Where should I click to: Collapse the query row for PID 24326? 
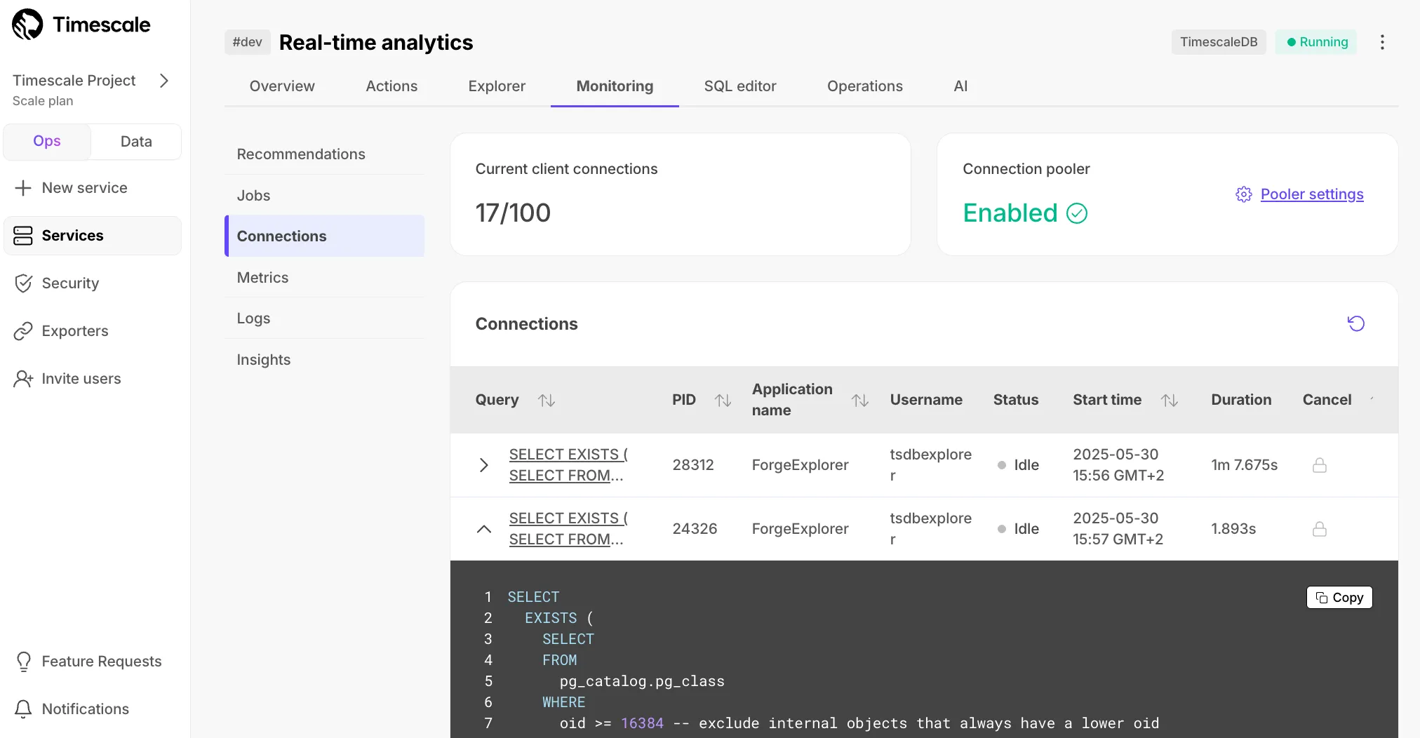(x=483, y=529)
